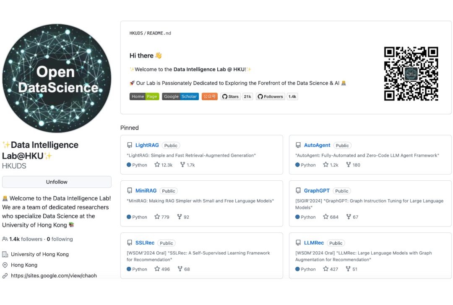453x305 pixels.
Task: Click the MiniRAG repository icon
Action: click(x=130, y=191)
